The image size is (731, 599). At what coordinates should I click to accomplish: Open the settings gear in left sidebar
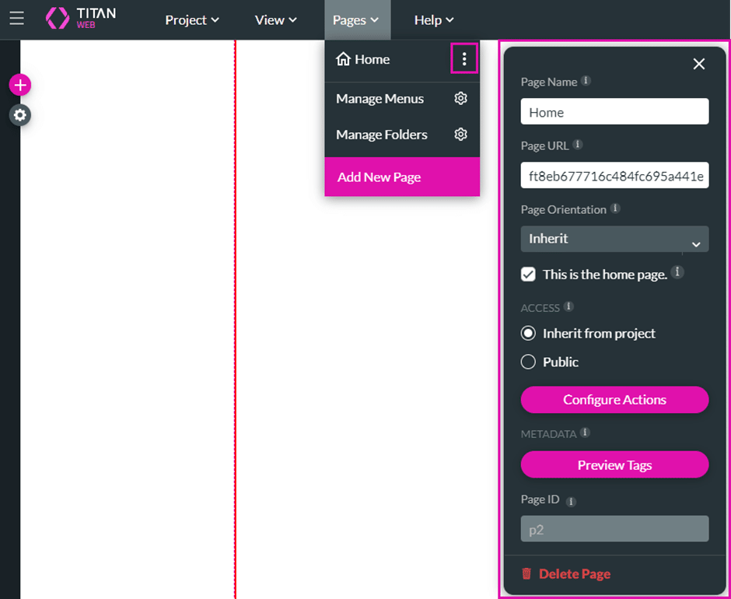(20, 115)
